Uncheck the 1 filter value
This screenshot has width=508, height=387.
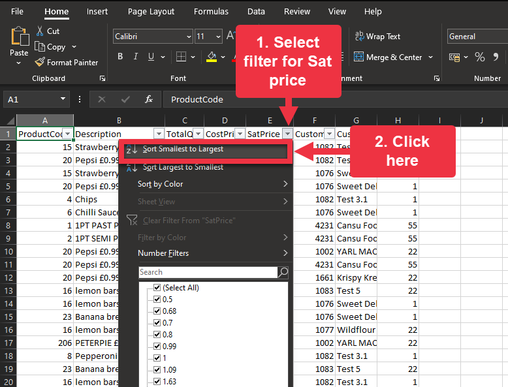(157, 358)
